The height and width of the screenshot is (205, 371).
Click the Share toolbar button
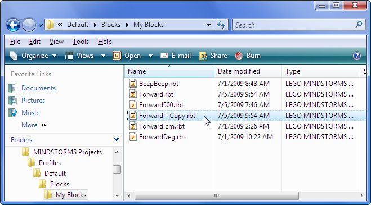pyautogui.click(x=213, y=56)
